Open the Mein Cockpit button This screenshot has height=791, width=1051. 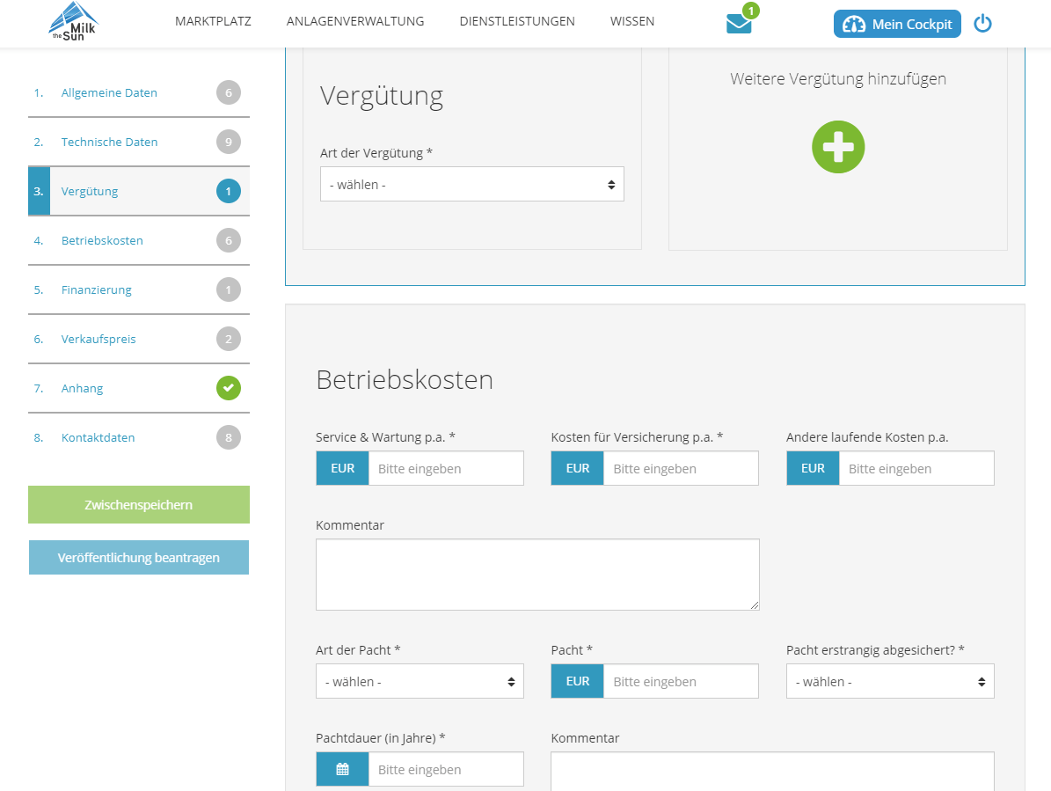tap(896, 24)
